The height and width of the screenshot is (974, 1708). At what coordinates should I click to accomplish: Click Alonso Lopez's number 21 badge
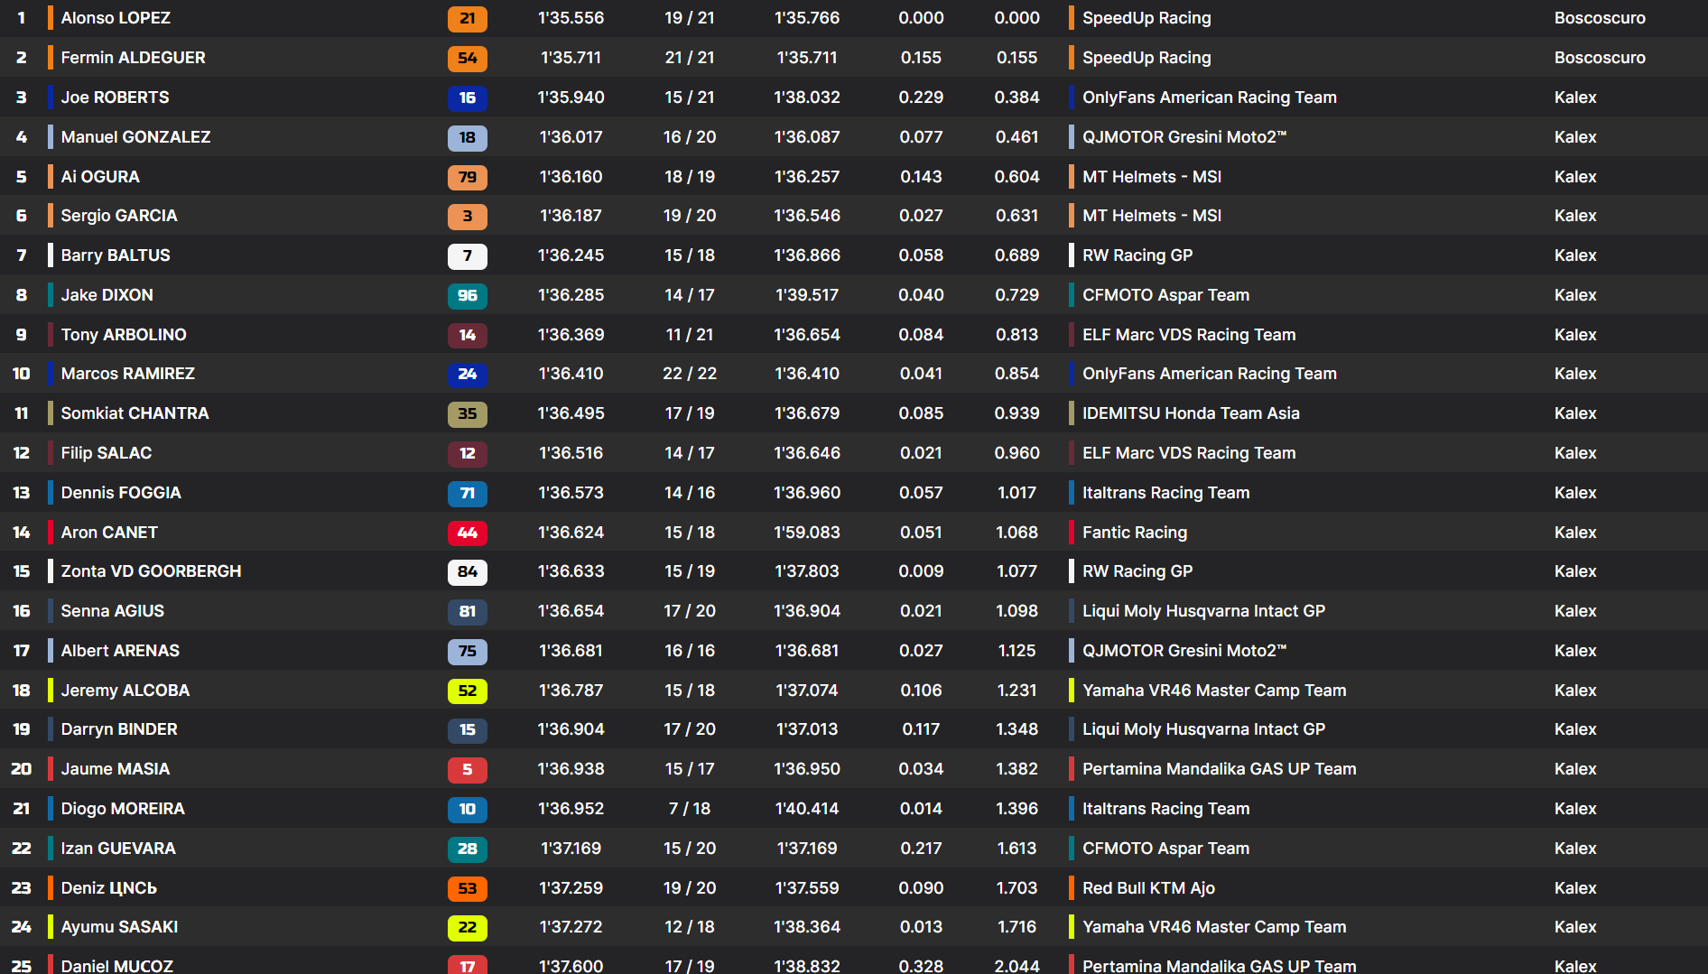pos(467,18)
